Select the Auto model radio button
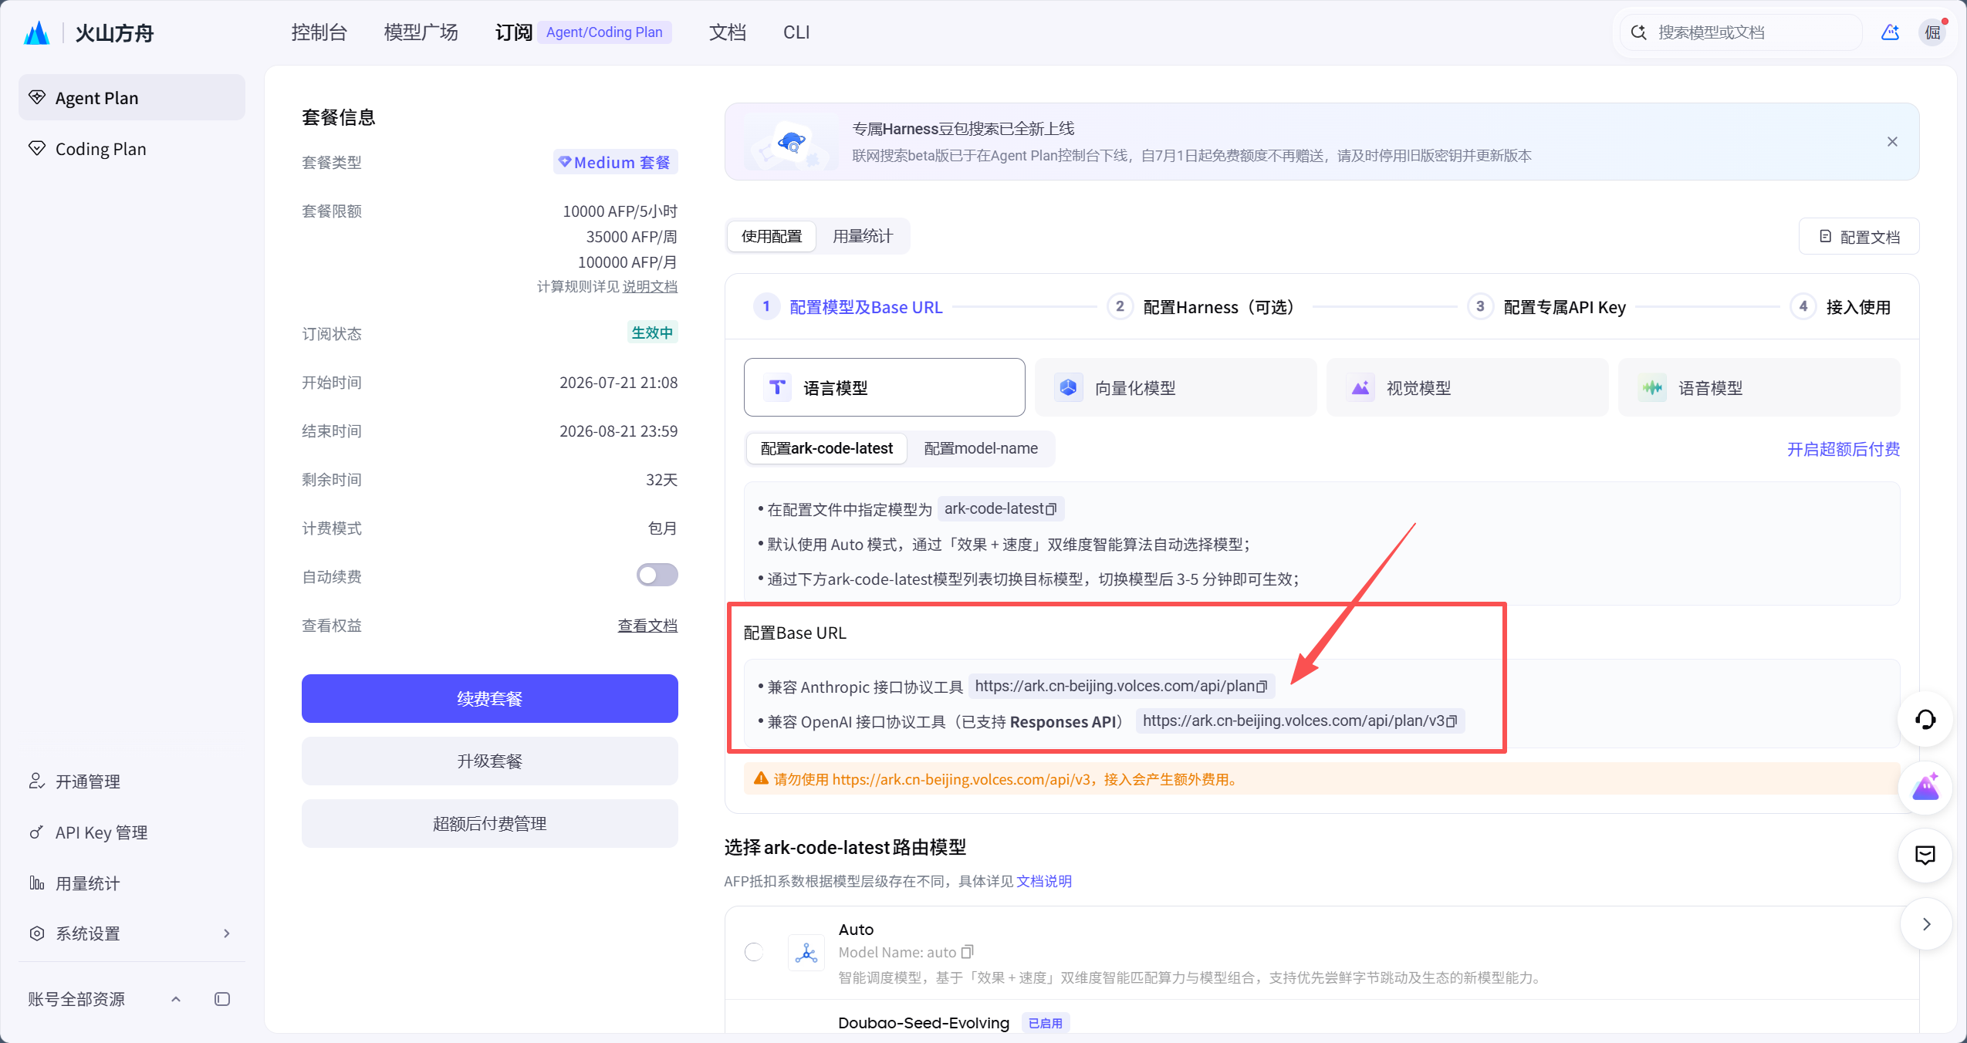This screenshot has height=1043, width=1967. (x=754, y=952)
